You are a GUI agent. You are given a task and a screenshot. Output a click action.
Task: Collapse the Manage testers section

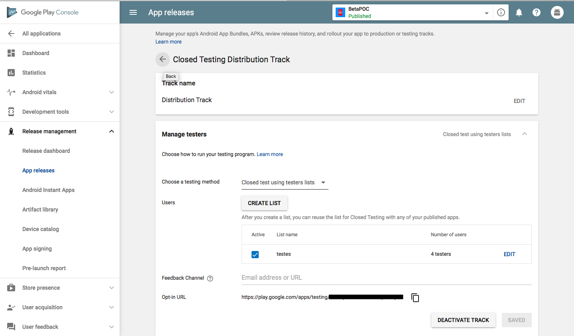(525, 134)
